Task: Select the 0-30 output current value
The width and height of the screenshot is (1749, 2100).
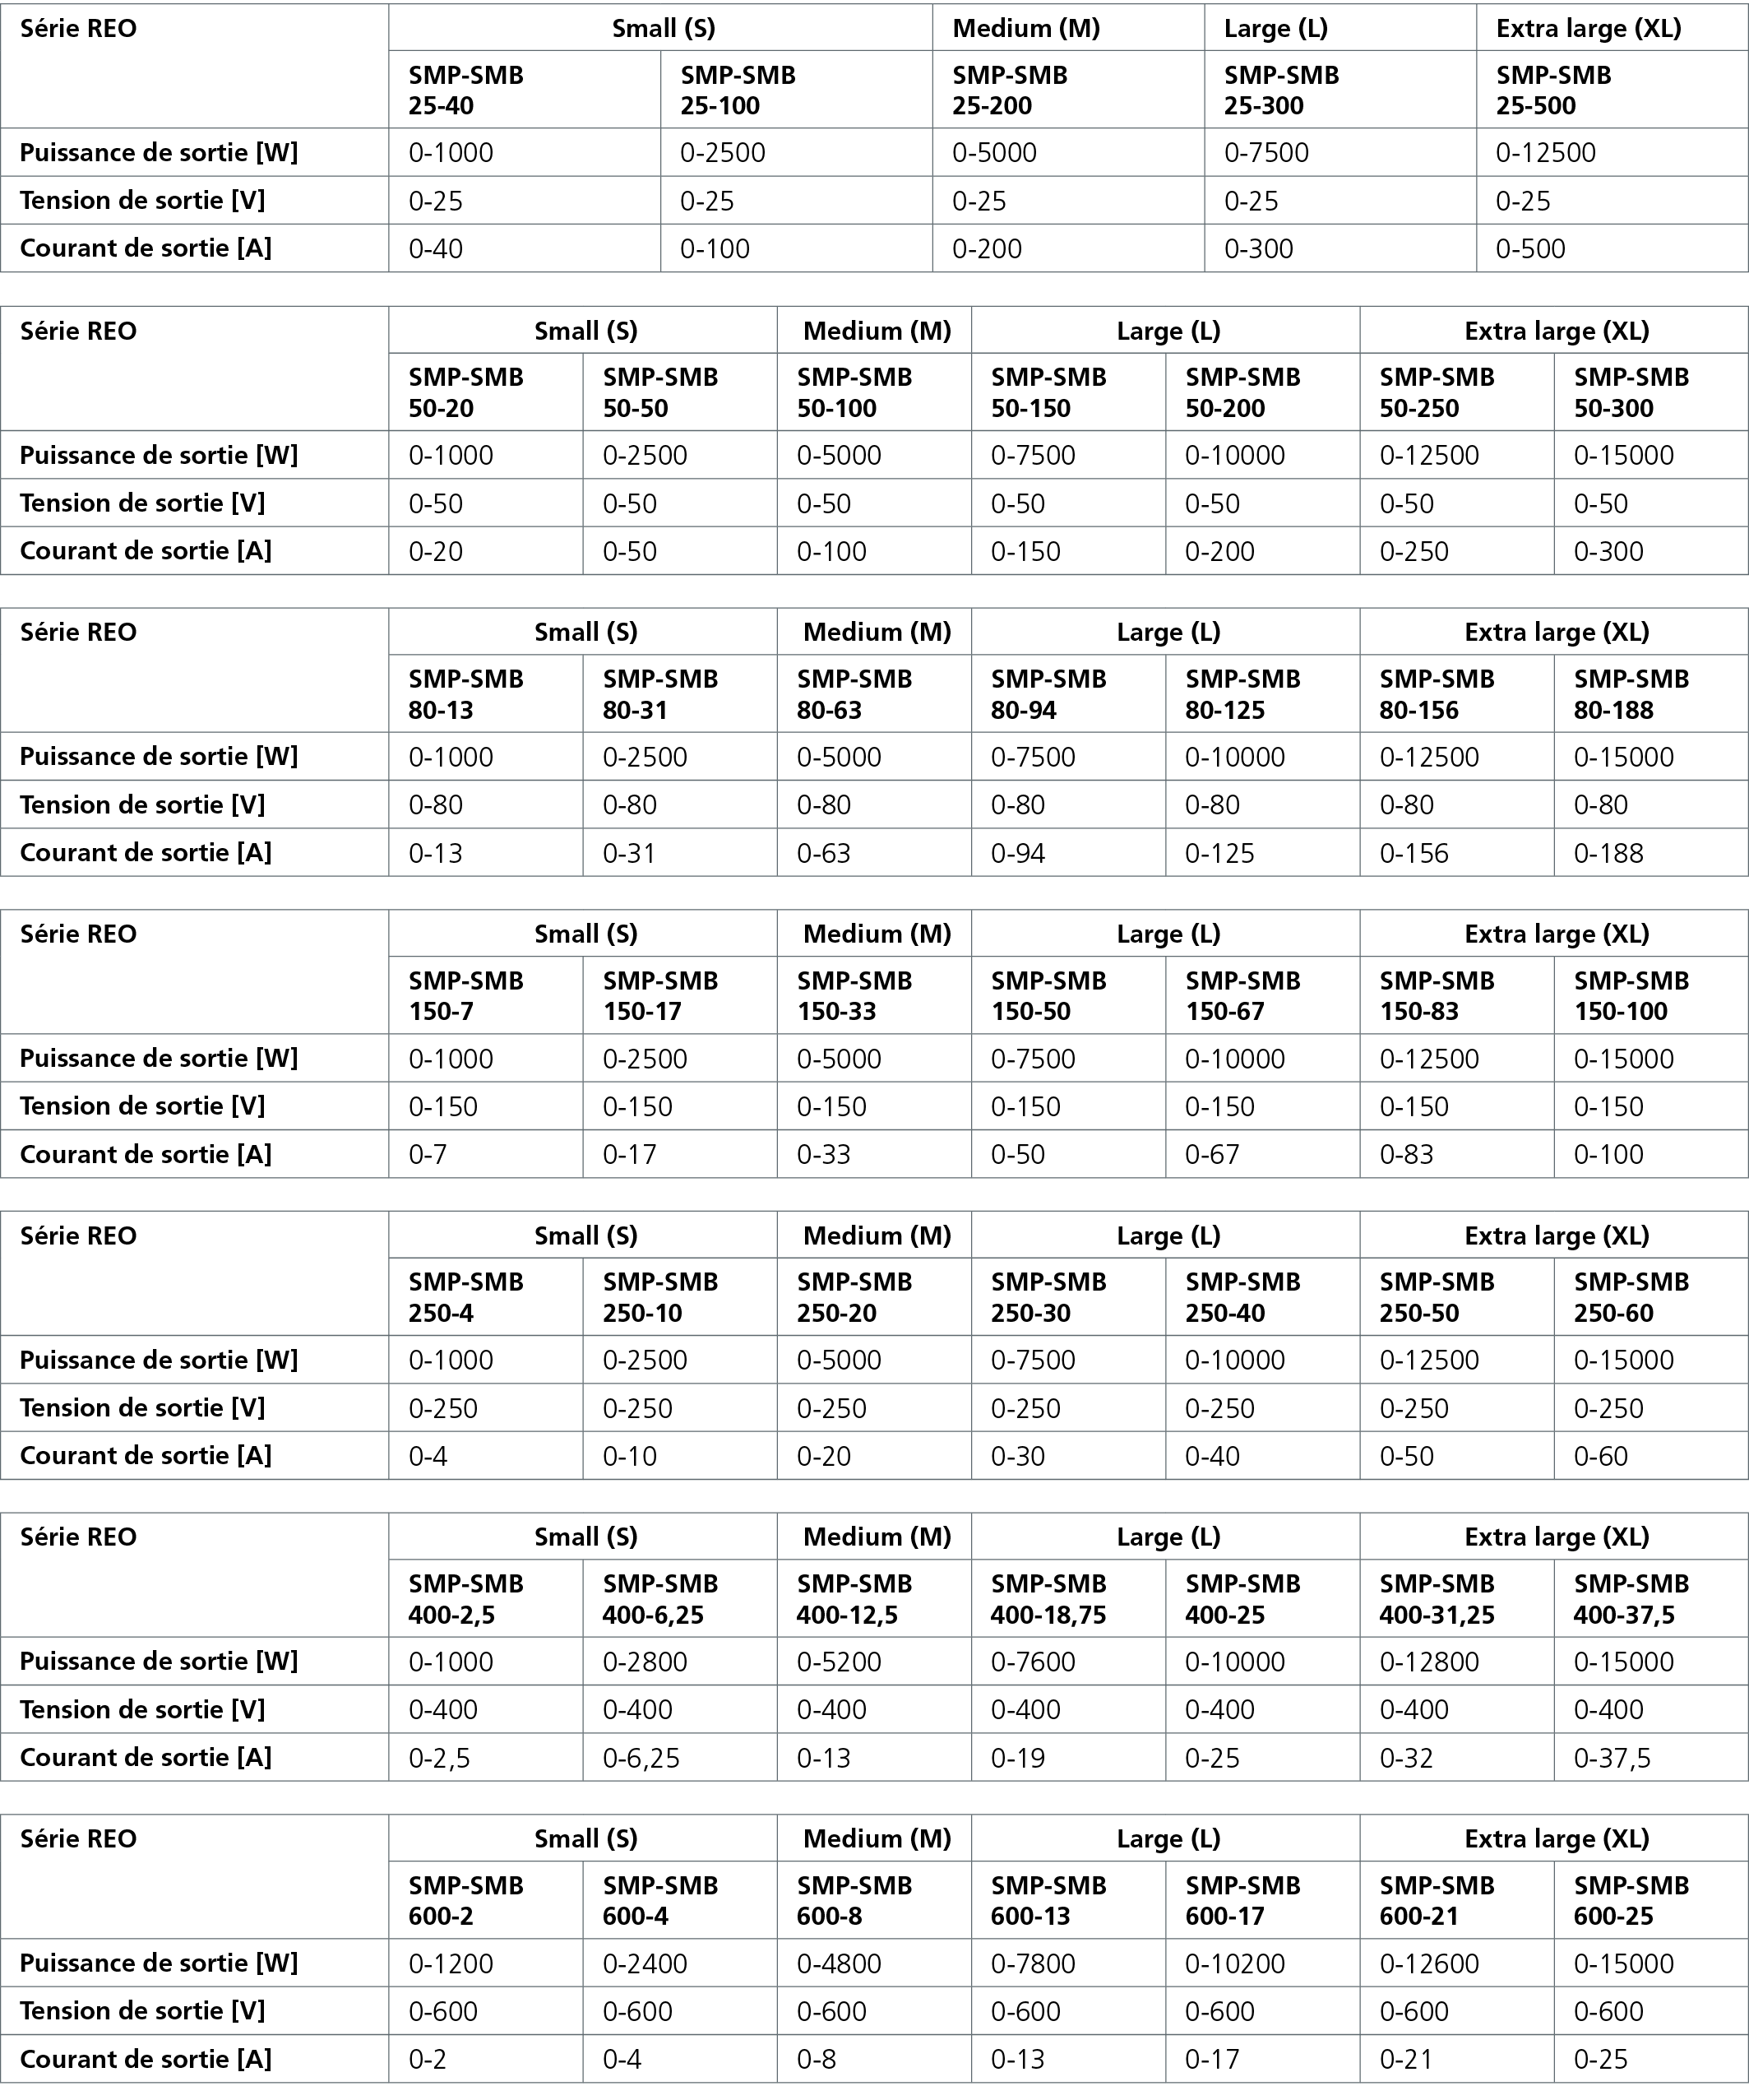Action: [1017, 1456]
